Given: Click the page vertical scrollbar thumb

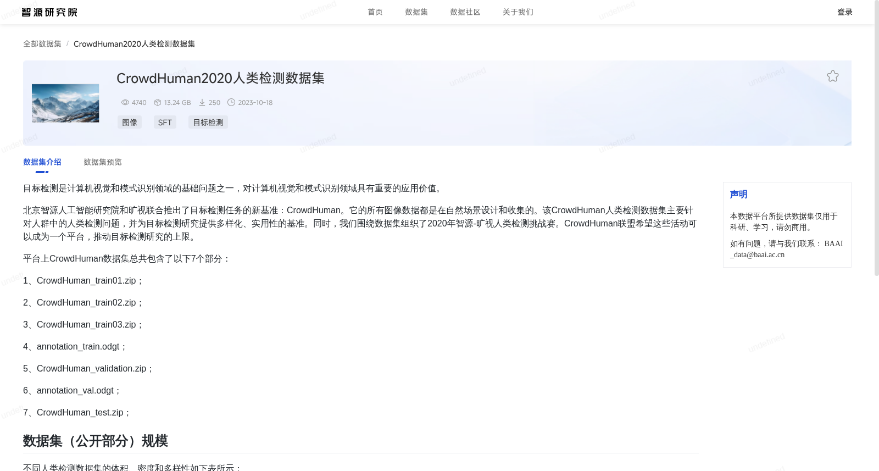Looking at the screenshot, I should [x=876, y=137].
